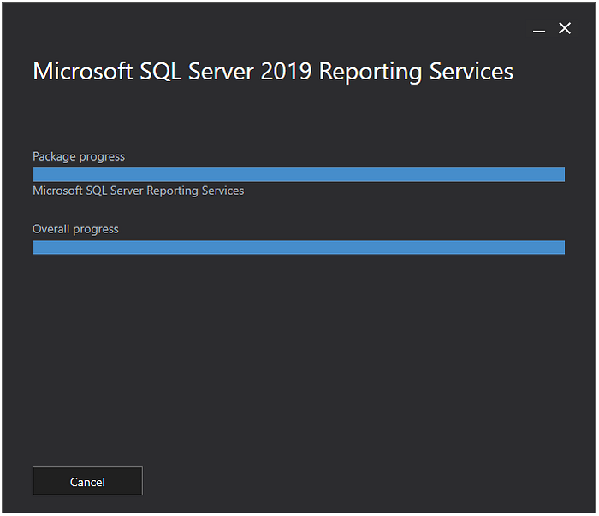Screen dimensions: 599x516
Task: Close the Reporting Services installer
Action: [x=565, y=28]
